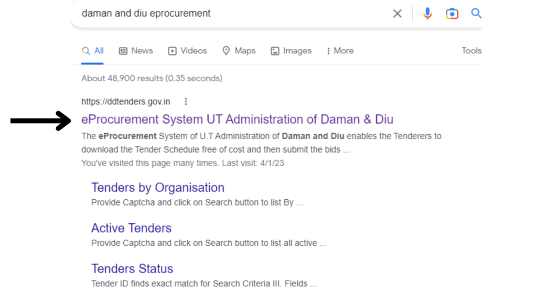Clear the search query with X icon
The image size is (537, 302).
(398, 14)
